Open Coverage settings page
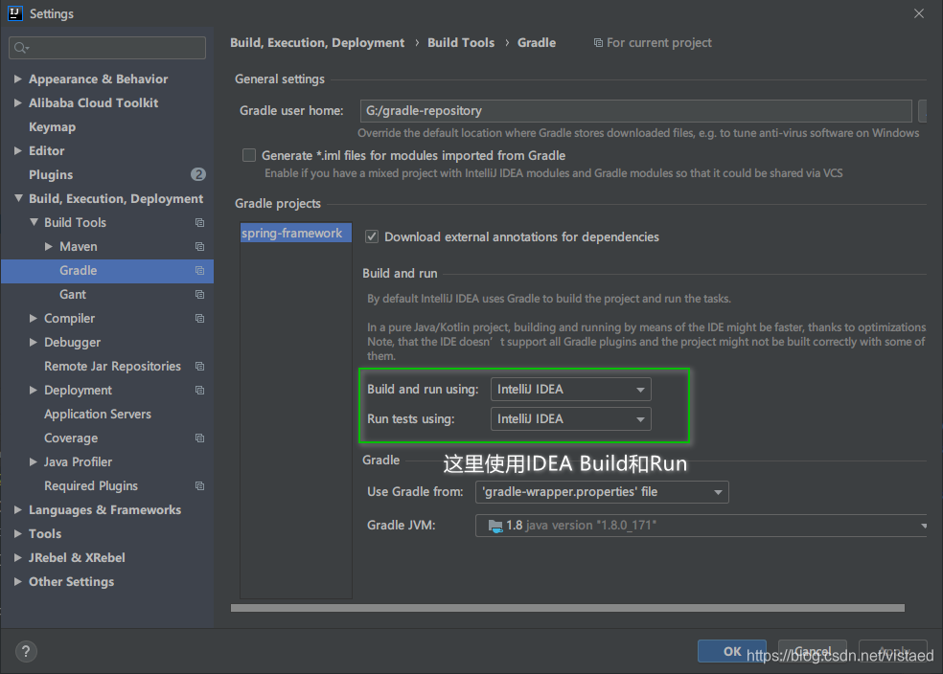The height and width of the screenshot is (674, 943). click(71, 438)
